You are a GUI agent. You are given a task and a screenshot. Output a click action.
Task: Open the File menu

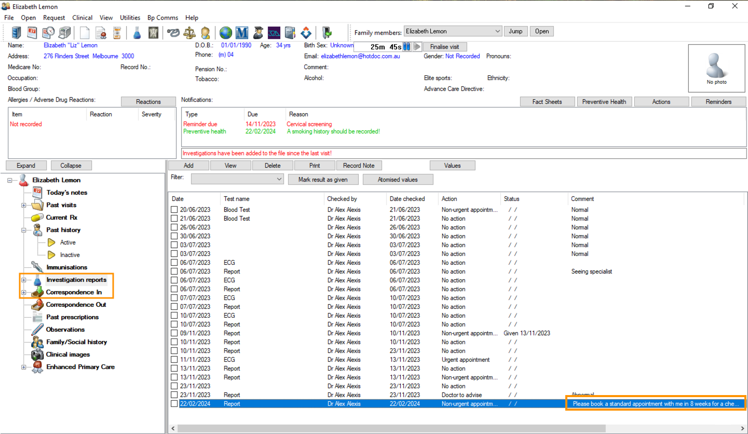(9, 18)
